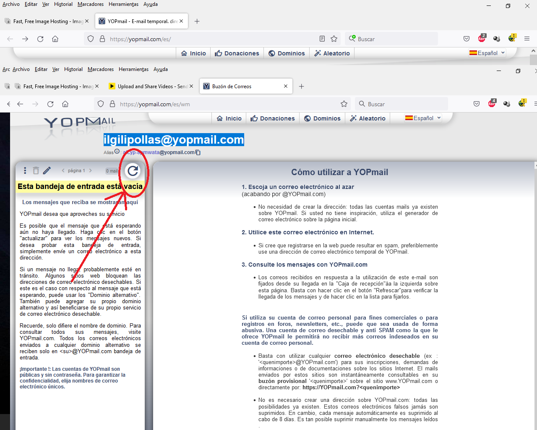Select the Upload and Share Videos tab
The height and width of the screenshot is (430, 537).
click(151, 87)
